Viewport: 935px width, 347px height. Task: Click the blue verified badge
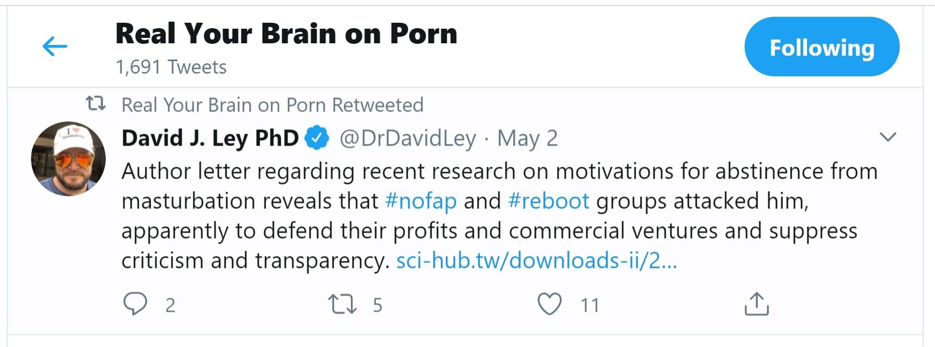[x=317, y=138]
